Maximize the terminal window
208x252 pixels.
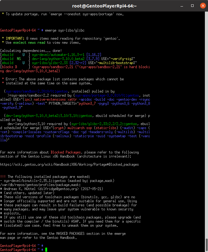click(192, 6)
